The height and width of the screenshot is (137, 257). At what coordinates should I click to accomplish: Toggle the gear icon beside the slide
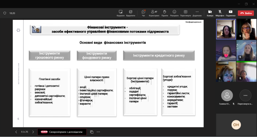tap(18, 30)
